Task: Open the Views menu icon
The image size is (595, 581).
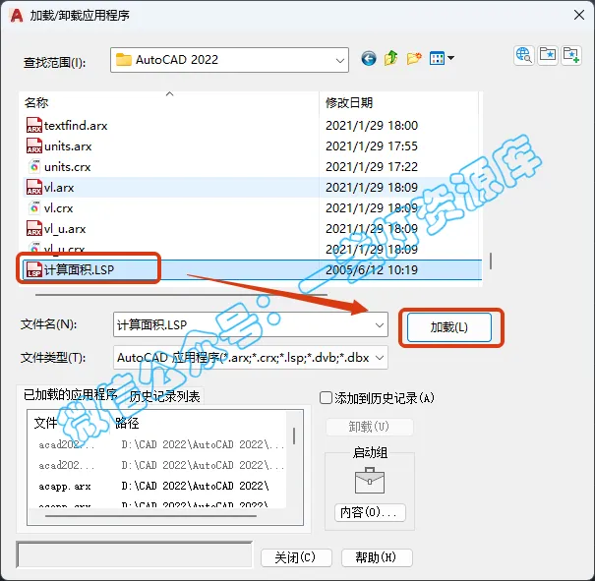Action: pos(442,58)
